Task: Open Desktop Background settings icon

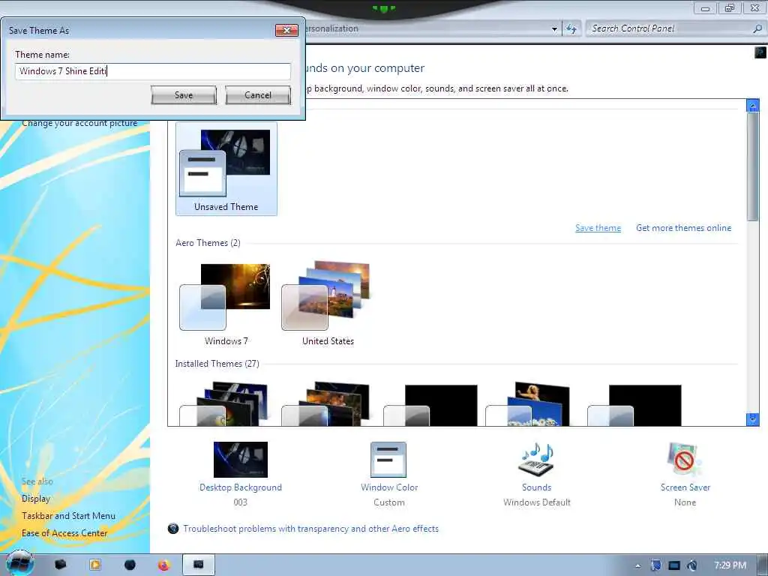Action: click(241, 460)
